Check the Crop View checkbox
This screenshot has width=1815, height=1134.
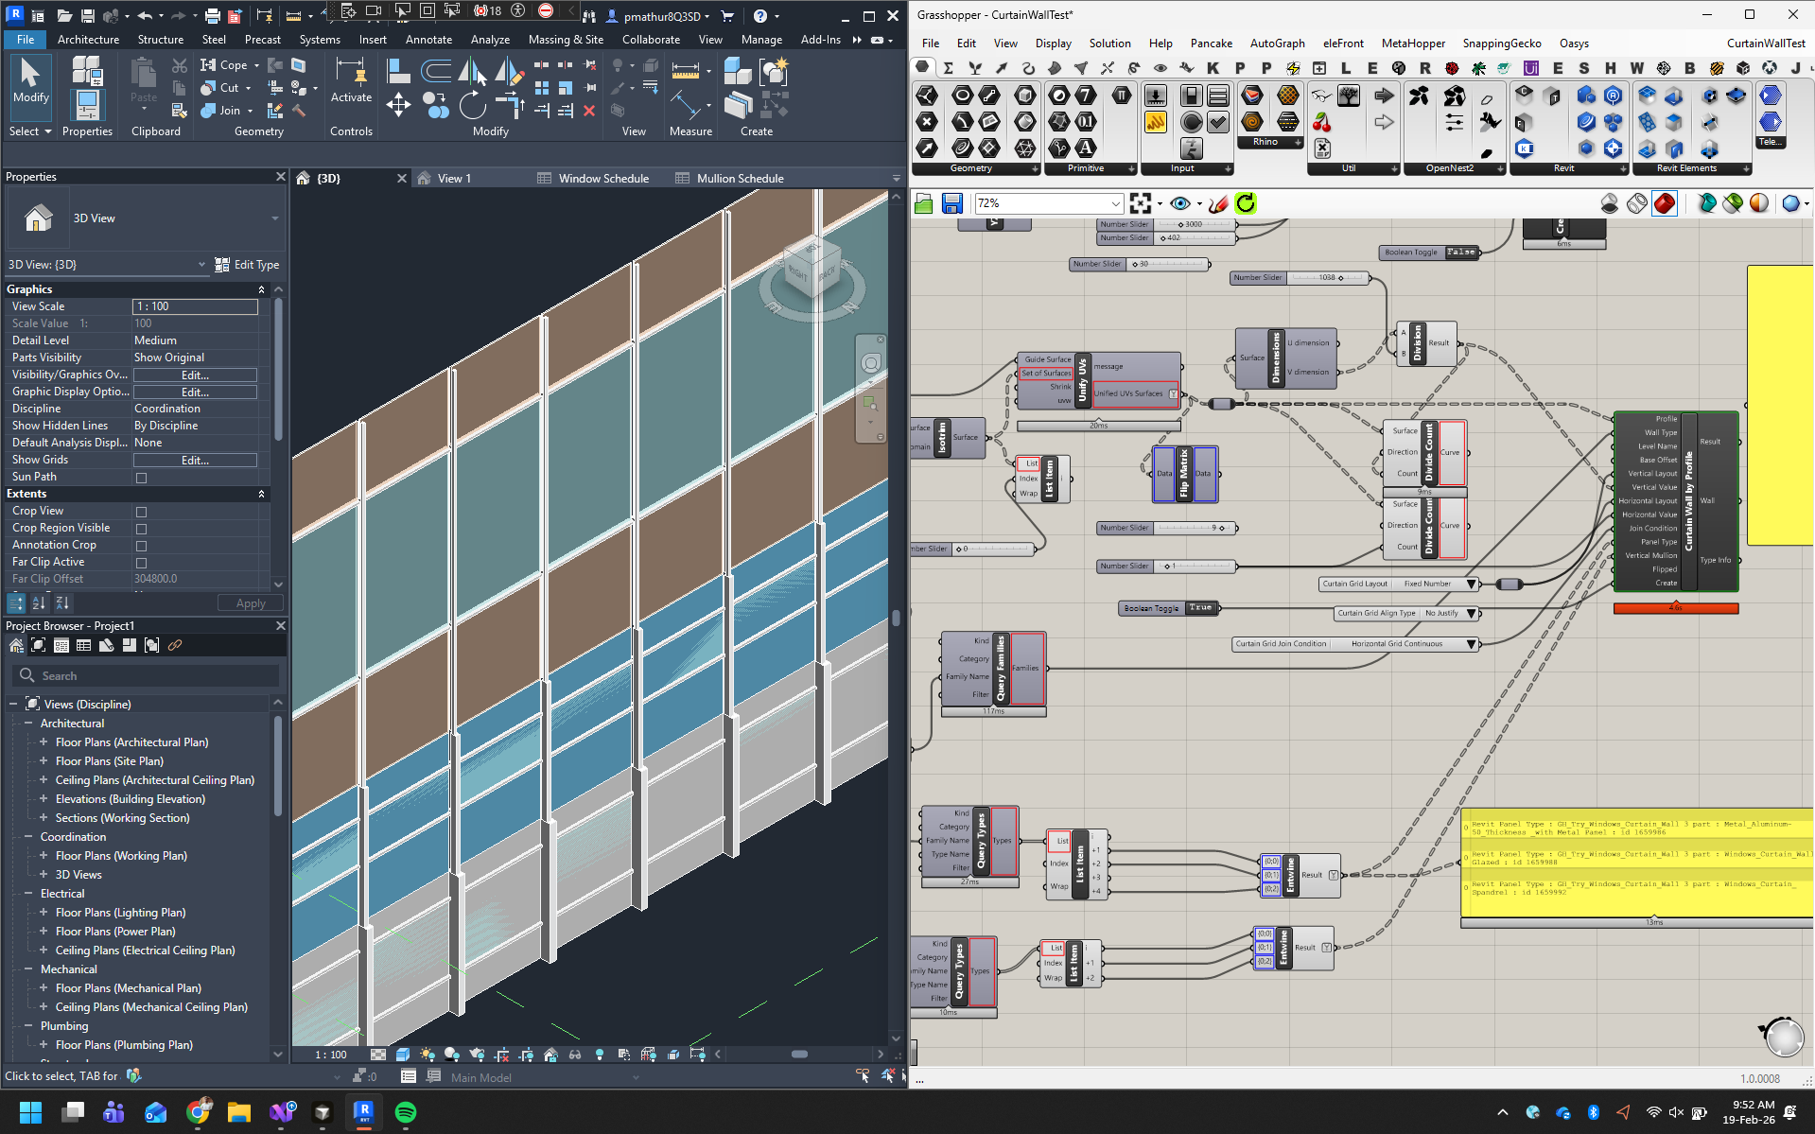click(x=142, y=512)
